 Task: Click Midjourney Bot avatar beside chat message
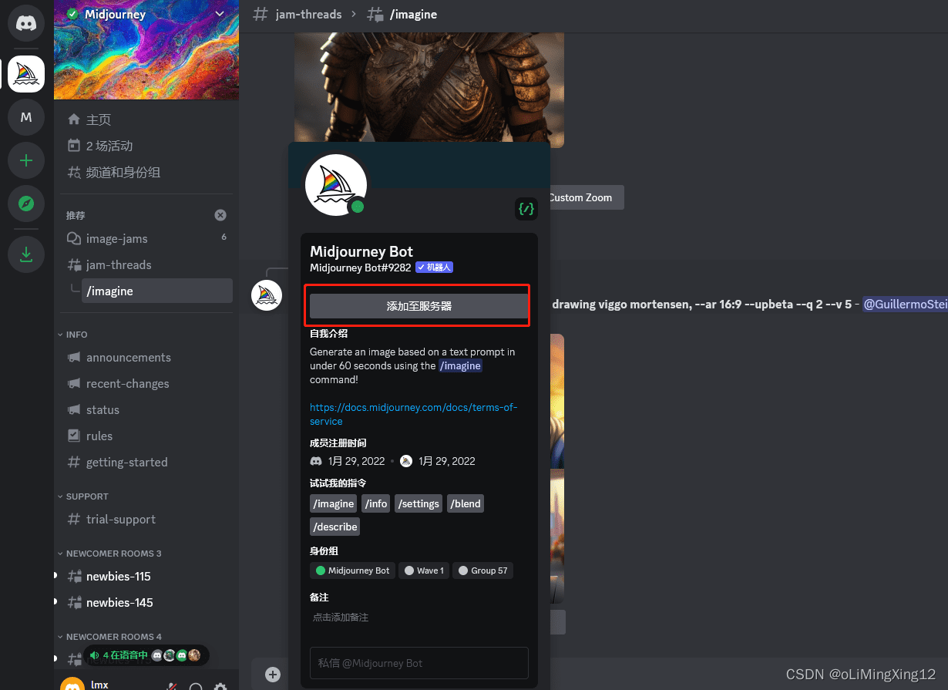click(267, 296)
